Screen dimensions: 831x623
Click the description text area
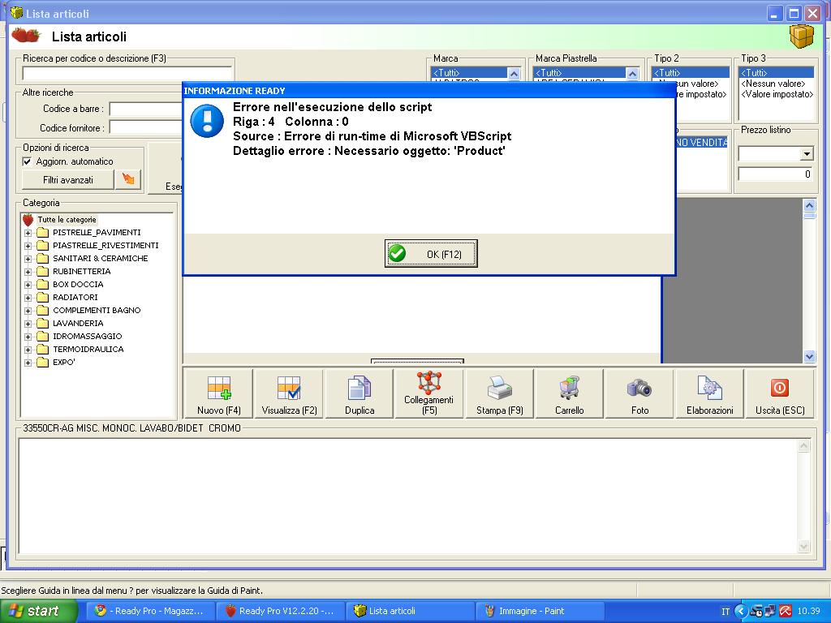click(408, 496)
